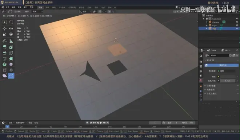The width and height of the screenshot is (240, 140).
Task: Select the Spin tool
Action: 5,64
